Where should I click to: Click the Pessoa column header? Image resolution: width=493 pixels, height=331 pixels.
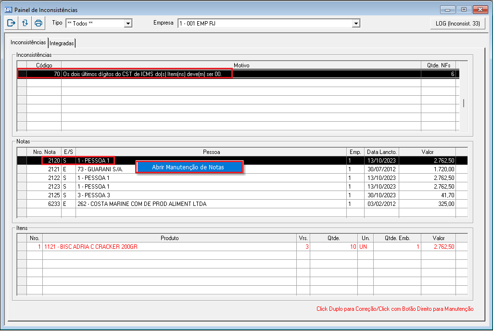click(x=211, y=152)
